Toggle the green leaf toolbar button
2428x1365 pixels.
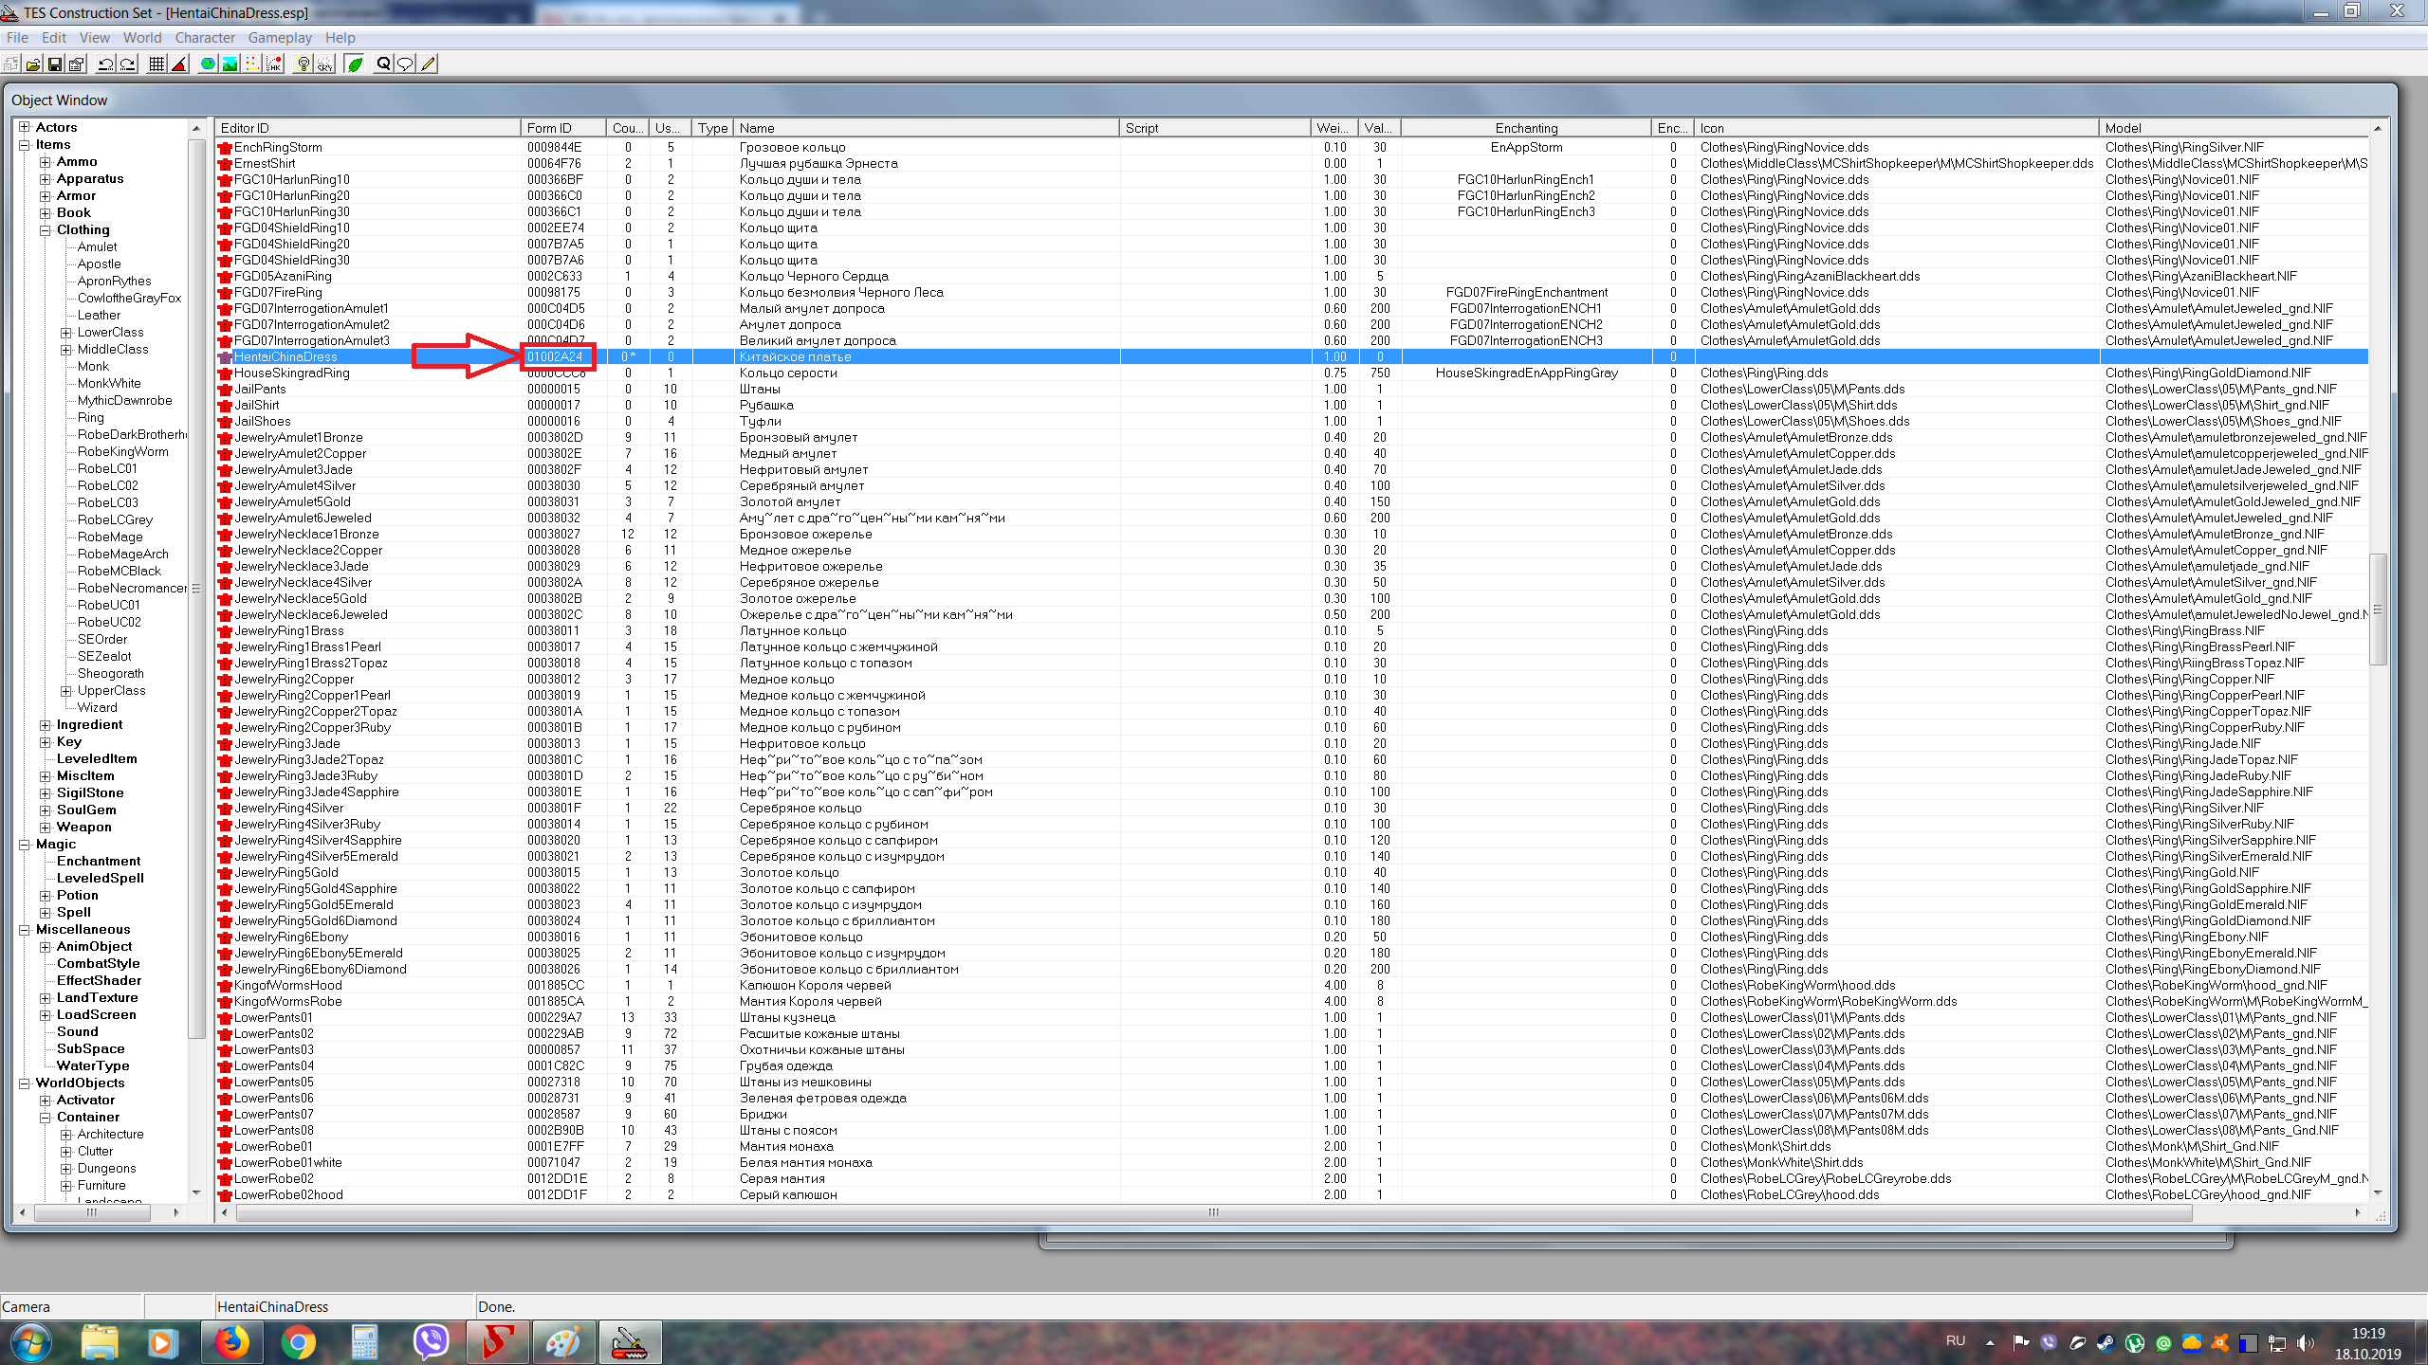click(x=356, y=64)
